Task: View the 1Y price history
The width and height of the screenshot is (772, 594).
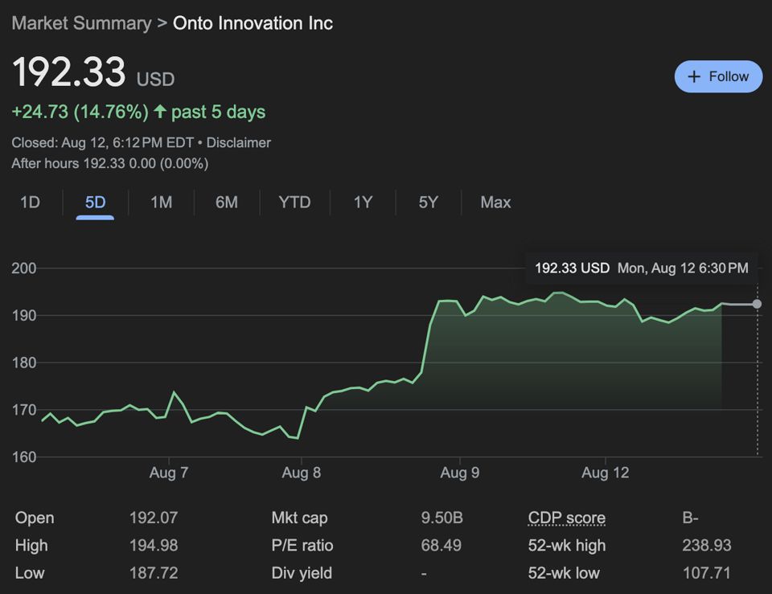Action: coord(363,203)
